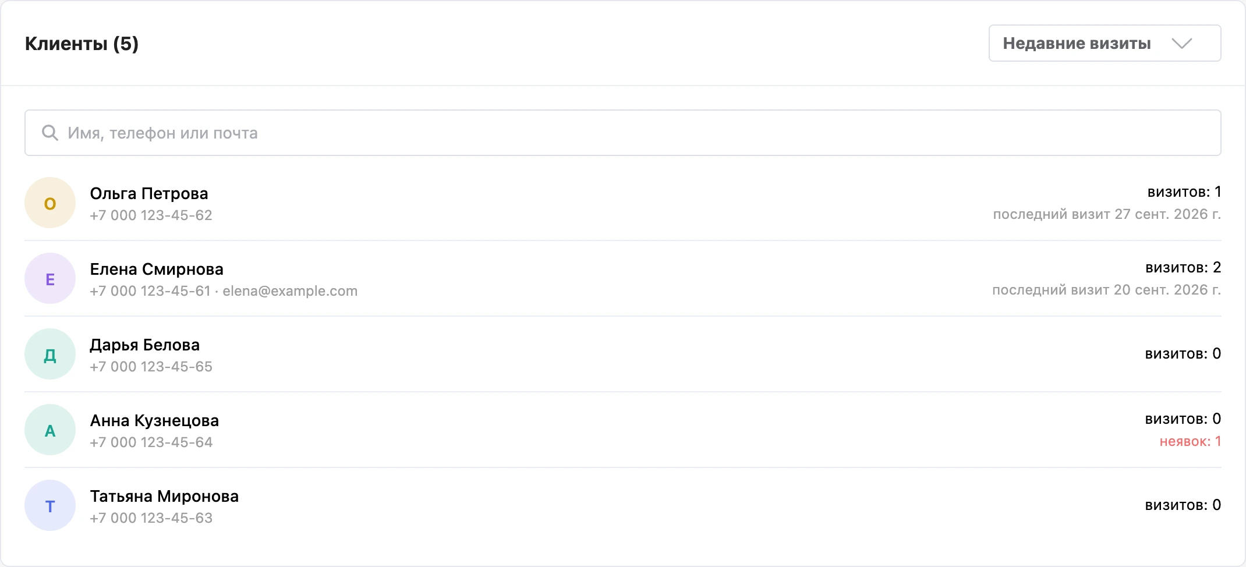Focus the Имя, телефон или почта search field
The height and width of the screenshot is (567, 1246).
coord(622,133)
